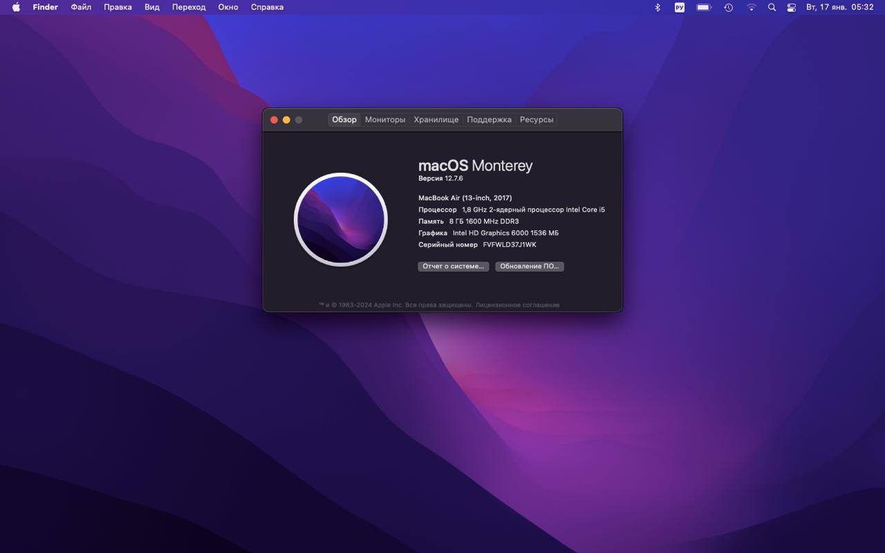Open the Окно menu
Screen dimensions: 885x553
pos(228,7)
